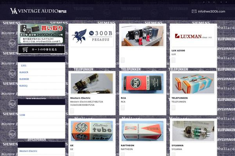Viewport: 235px width, 156px height.
Task: Open the tube amplifier photo
Action: pyautogui.click(x=143, y=36)
